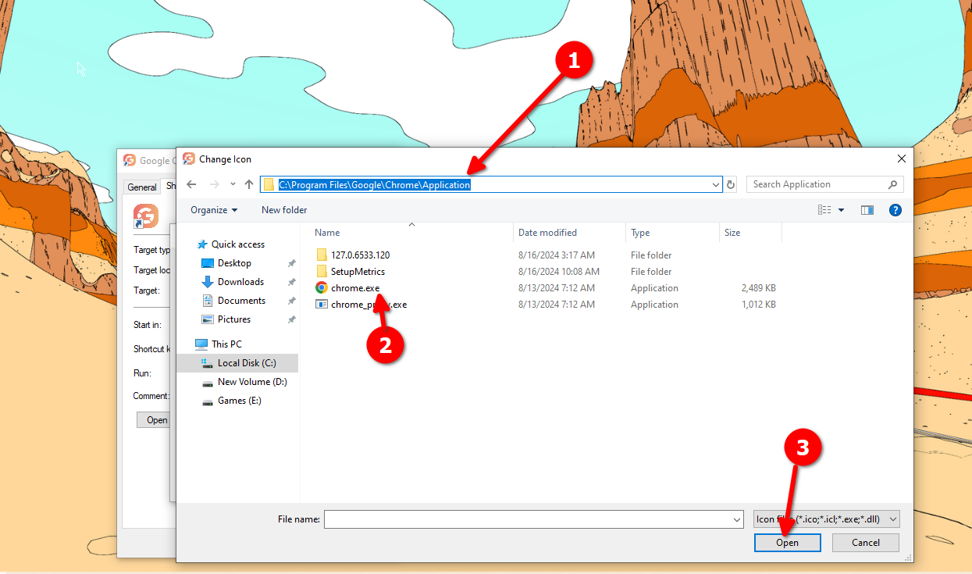Click the folder icon beside SetupMetrics
972x574 pixels.
(x=322, y=272)
